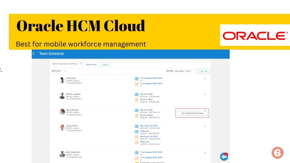290x163 pixels.
Task: Click Sammy Jackson's profile photo
Action: [62, 96]
